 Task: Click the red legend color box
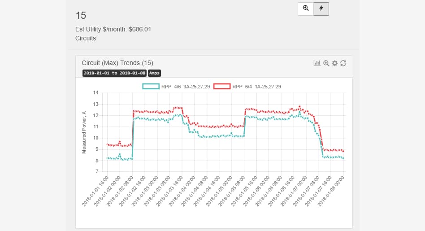(x=221, y=87)
